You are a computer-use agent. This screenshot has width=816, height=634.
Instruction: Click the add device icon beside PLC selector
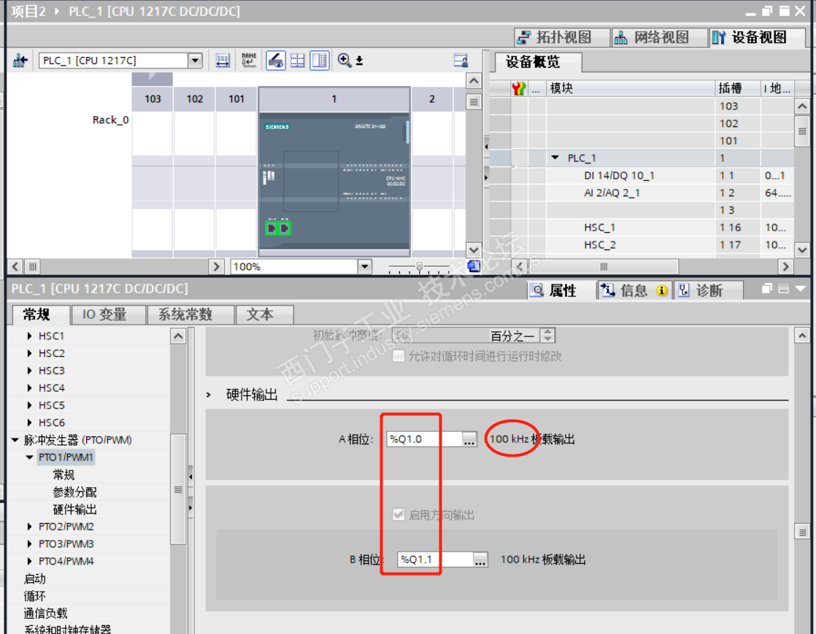tap(20, 61)
